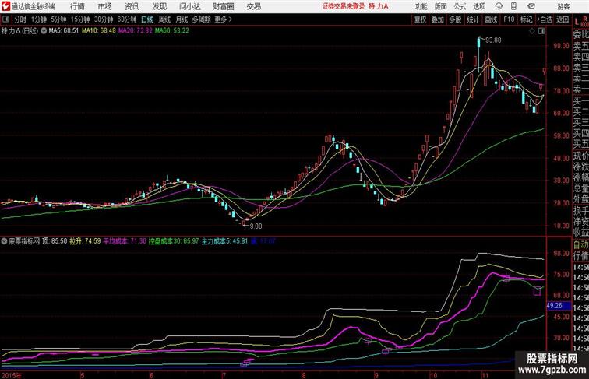589x379 pixels.
Task: Click the customer service headset icon
Action: 499,6
